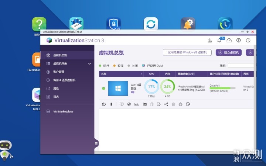The width and height of the screenshot is (266, 166).
Task: Open the resource monitor gauge icon
Action: (229, 40)
